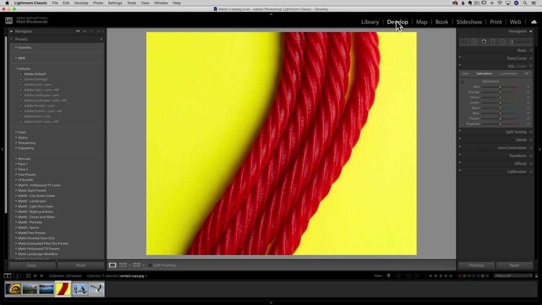Image resolution: width=542 pixels, height=305 pixels.
Task: Click the Lrc logo identity plate
Action: 9,20
